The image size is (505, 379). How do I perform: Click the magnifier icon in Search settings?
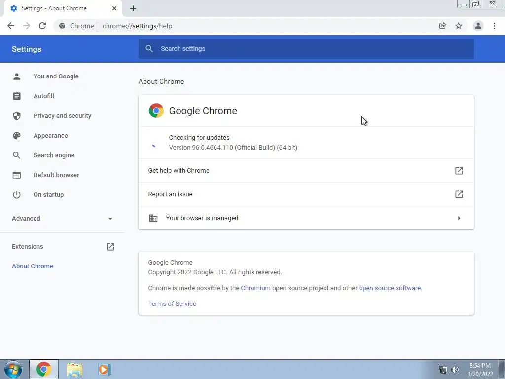pos(149,49)
